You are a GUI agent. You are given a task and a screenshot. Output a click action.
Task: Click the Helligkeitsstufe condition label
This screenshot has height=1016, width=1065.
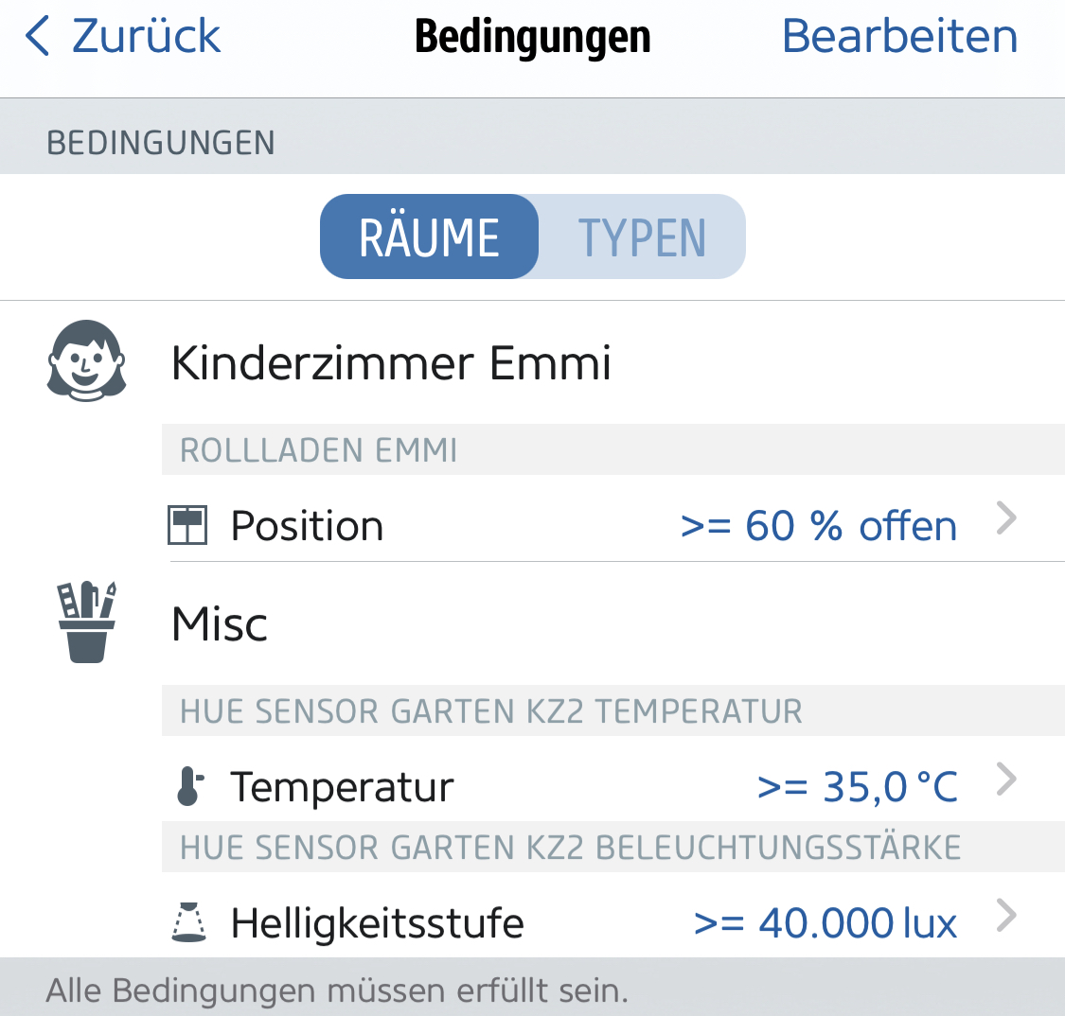tap(377, 922)
